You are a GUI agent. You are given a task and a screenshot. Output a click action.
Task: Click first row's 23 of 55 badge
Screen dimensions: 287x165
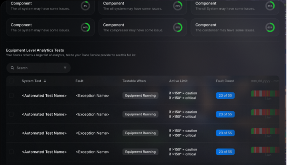tap(225, 95)
